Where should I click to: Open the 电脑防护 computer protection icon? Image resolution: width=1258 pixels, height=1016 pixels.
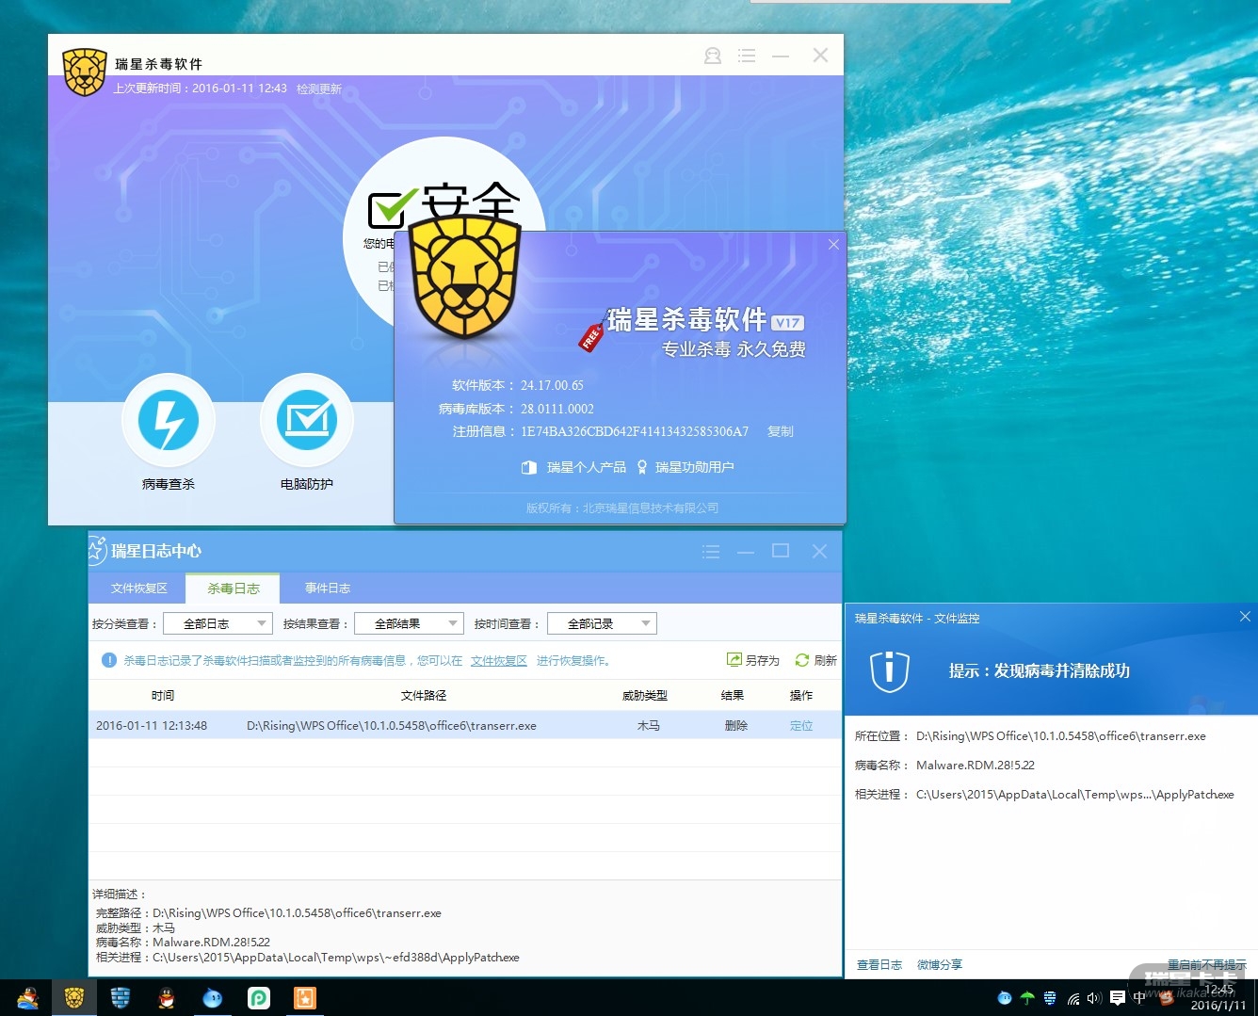[x=307, y=420]
